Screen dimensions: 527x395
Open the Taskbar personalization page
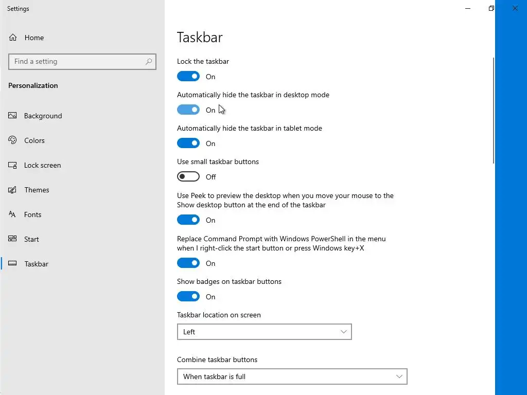click(36, 264)
